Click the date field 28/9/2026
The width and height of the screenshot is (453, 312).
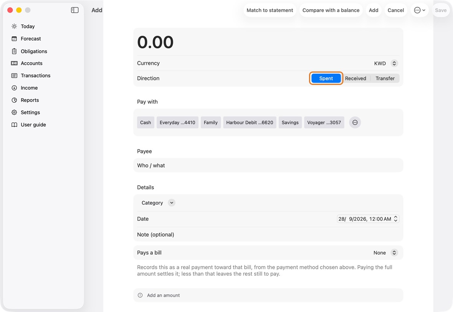(x=368, y=219)
